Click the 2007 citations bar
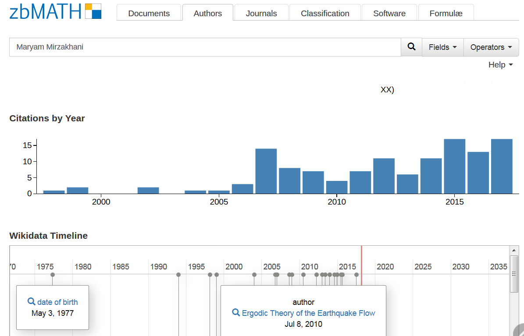 [x=266, y=171]
